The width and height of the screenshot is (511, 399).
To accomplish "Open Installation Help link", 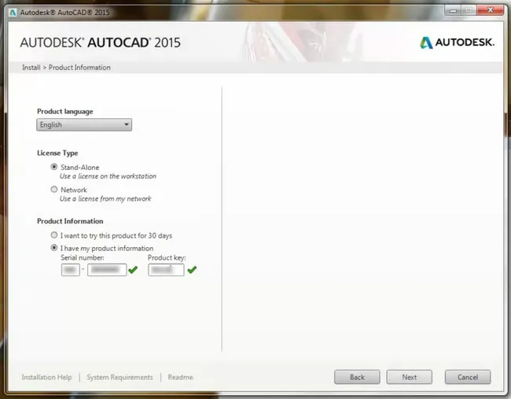I will (46, 377).
